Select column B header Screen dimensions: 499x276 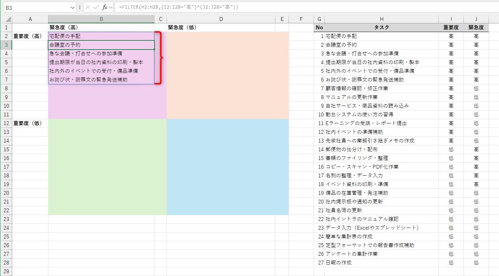tap(101, 19)
